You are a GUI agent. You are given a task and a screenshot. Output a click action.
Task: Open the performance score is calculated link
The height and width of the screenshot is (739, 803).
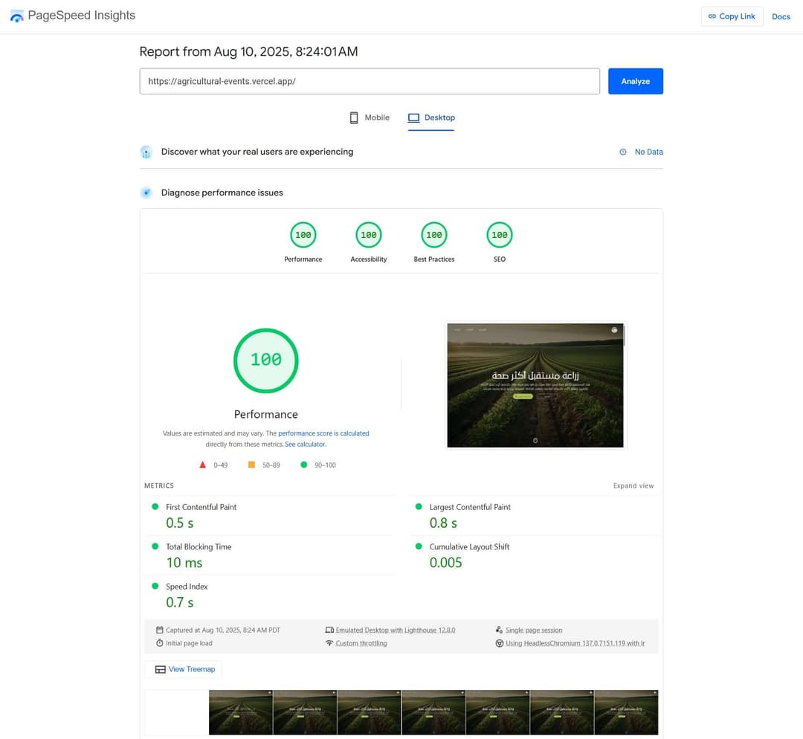coord(323,433)
